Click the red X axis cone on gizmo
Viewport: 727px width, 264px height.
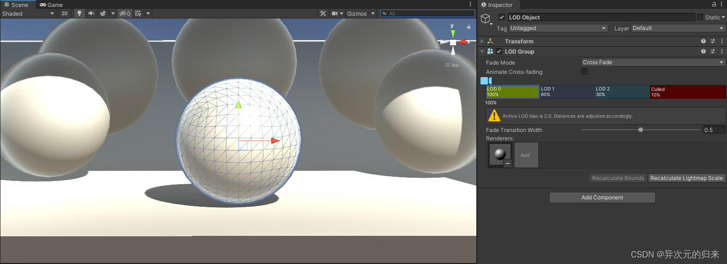pyautogui.click(x=462, y=42)
